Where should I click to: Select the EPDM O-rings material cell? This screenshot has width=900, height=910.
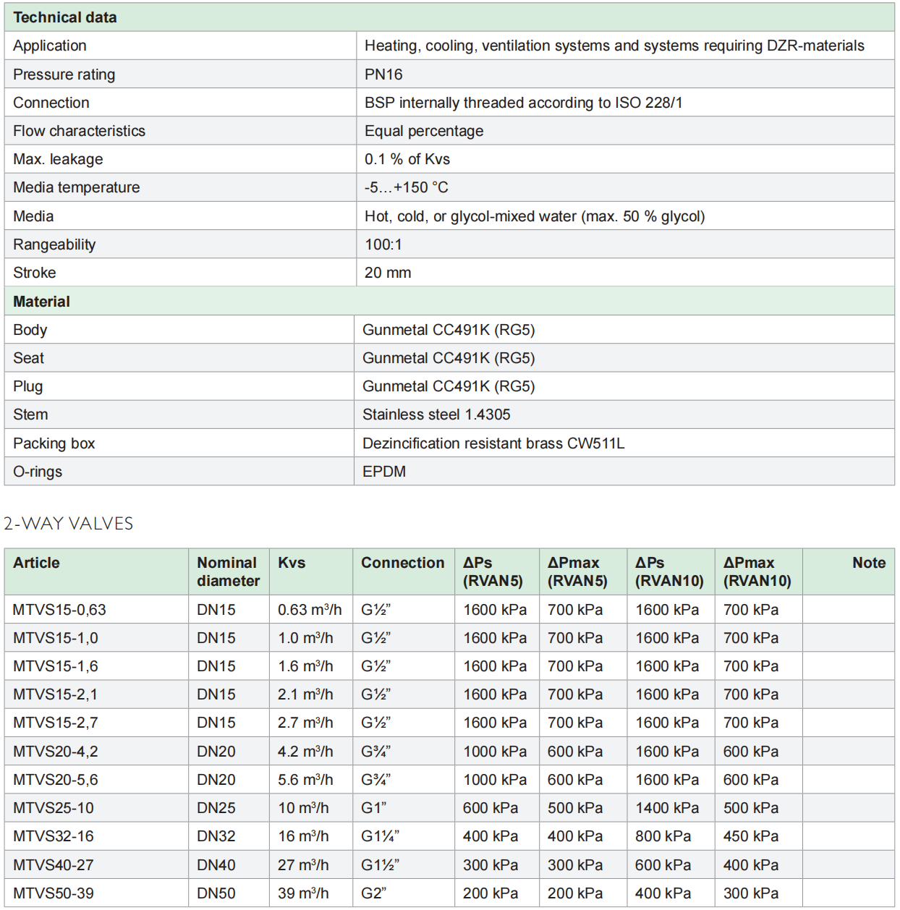pos(384,472)
